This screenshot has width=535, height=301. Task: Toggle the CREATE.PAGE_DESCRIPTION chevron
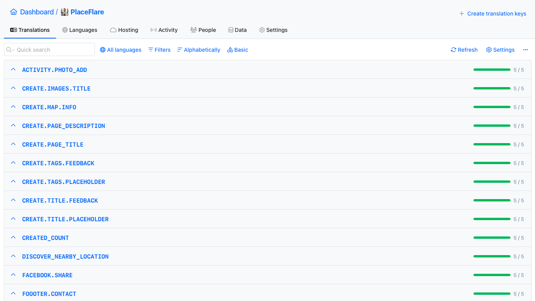pos(13,126)
